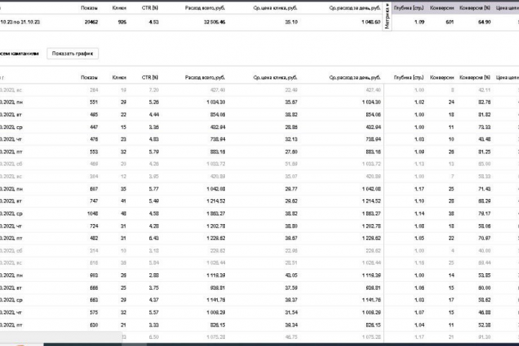Sort by Ср. расход за день in daily table header
Screen dimensions: 519x346
point(355,77)
